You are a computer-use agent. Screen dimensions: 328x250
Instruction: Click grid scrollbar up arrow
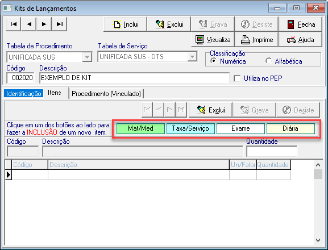point(318,165)
